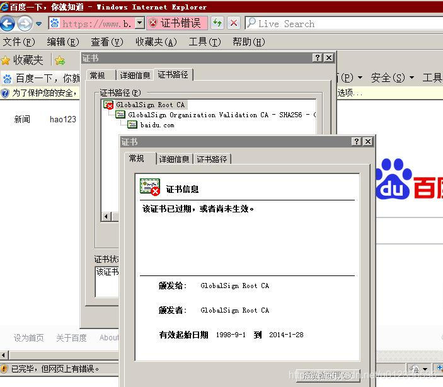
Task: Click the Organization Validation CA certificate icon
Action: (120, 115)
